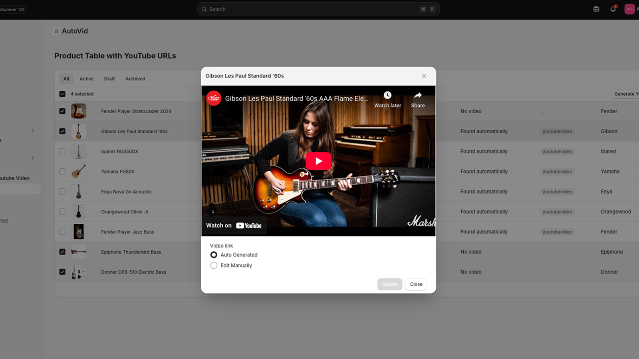Viewport: 639px width, 359px height.
Task: Expand the upper sidebar section chevron
Action: (x=33, y=130)
